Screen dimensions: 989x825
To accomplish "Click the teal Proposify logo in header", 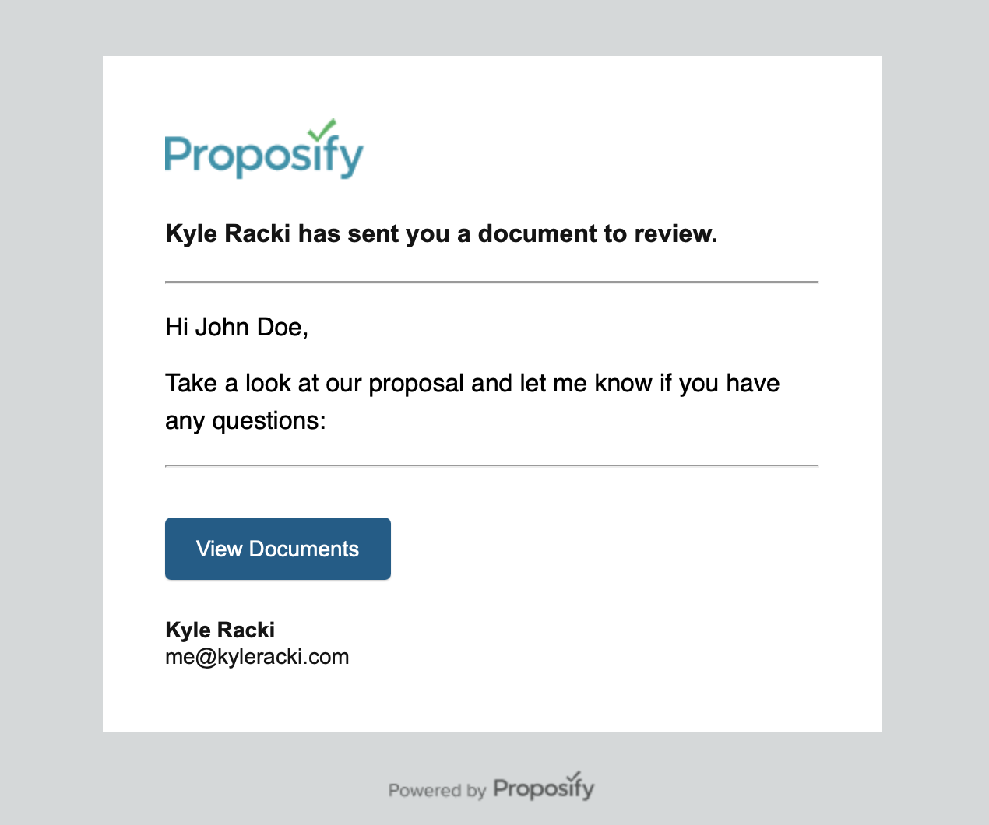I will click(x=264, y=149).
